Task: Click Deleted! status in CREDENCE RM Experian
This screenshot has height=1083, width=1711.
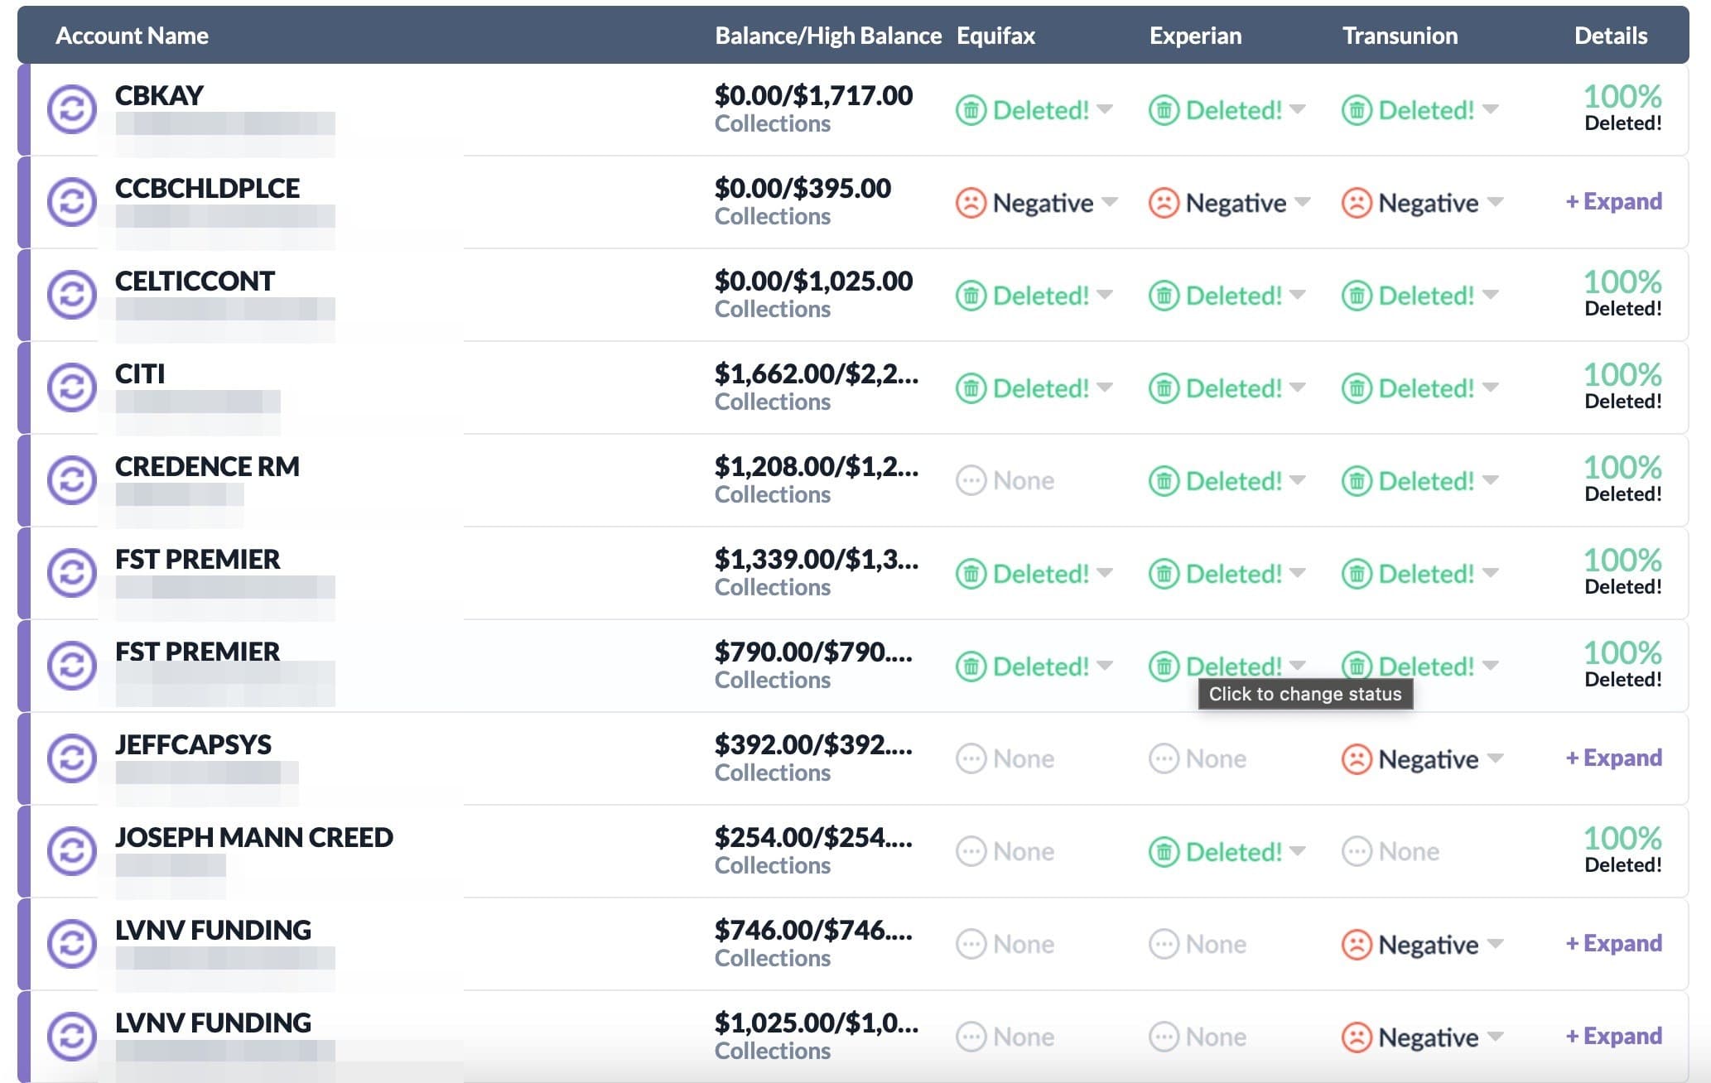Action: pos(1234,481)
